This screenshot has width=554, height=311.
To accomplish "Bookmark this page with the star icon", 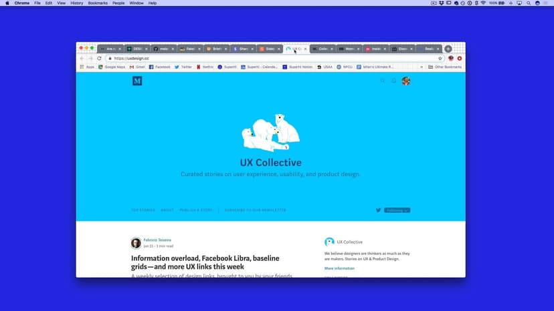I will (440, 58).
